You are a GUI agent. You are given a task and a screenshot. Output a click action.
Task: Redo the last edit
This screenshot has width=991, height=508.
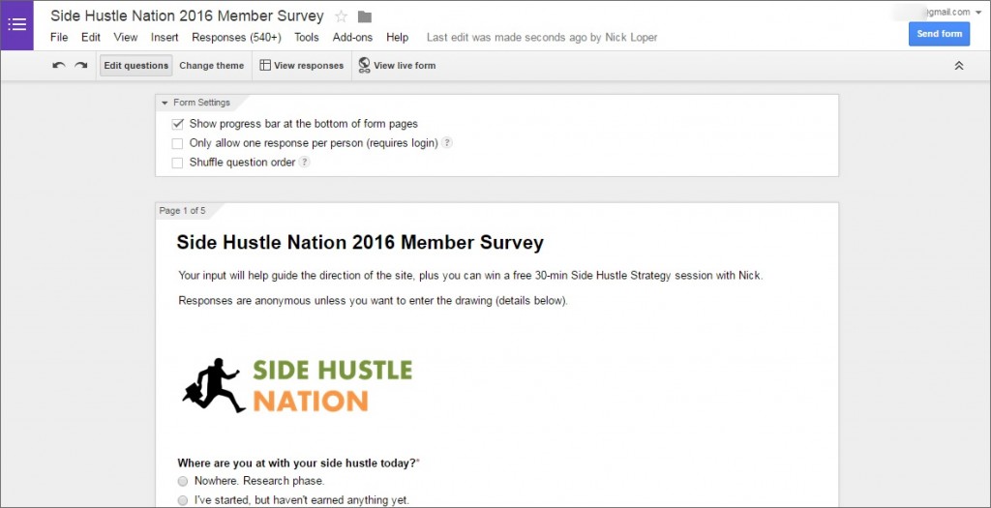point(81,65)
